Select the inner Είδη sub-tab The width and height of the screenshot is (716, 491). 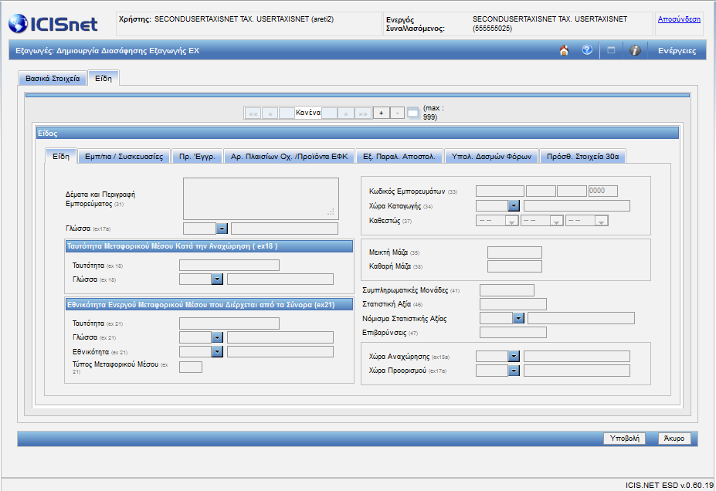pyautogui.click(x=61, y=156)
